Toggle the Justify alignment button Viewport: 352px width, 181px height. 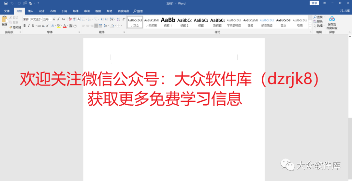pyautogui.click(x=96, y=25)
